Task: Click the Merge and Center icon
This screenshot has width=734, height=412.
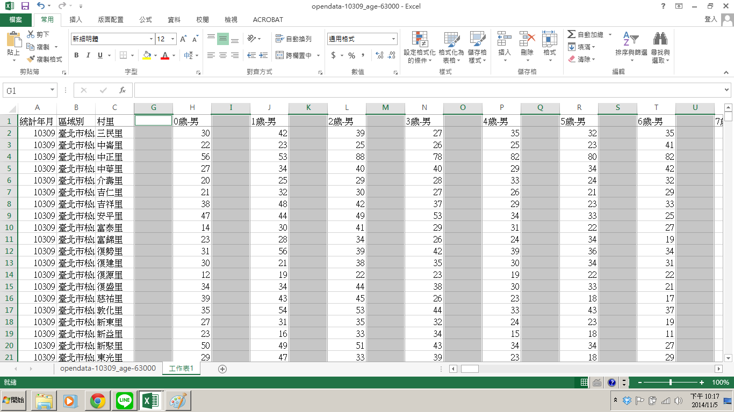Action: [x=279, y=55]
